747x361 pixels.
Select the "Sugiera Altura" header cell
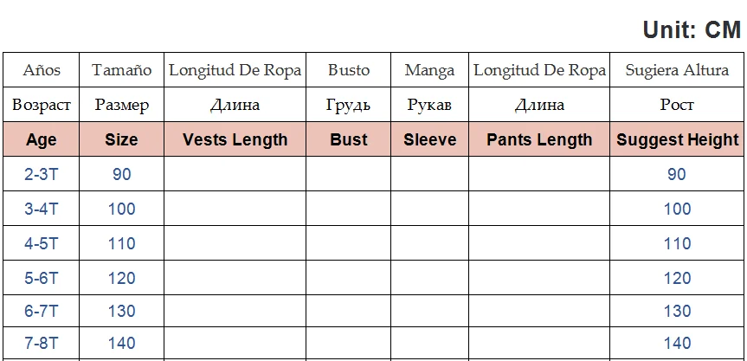pyautogui.click(x=677, y=71)
